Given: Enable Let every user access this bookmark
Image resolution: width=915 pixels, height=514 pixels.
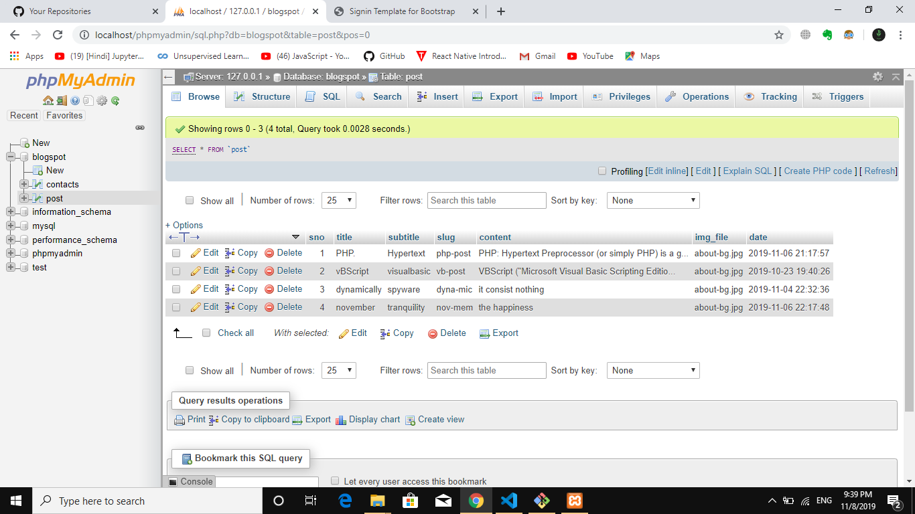Looking at the screenshot, I should 335,481.
